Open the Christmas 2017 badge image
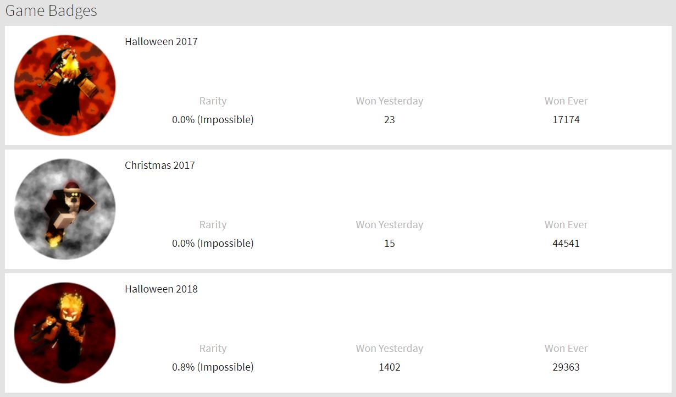The image size is (676, 397). [65, 209]
